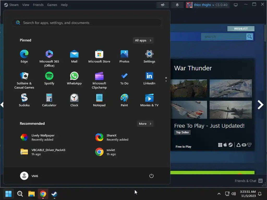Open Spotify pinned app
Viewport: 267px width, 200px height.
coord(49,79)
